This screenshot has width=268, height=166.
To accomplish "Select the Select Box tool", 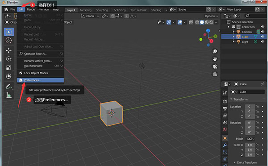I will coord(9,32).
